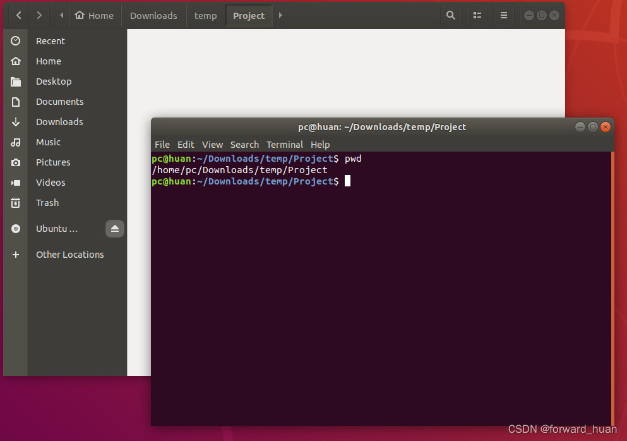This screenshot has width=627, height=441.
Task: Maximize the terminal window
Action: point(593,127)
